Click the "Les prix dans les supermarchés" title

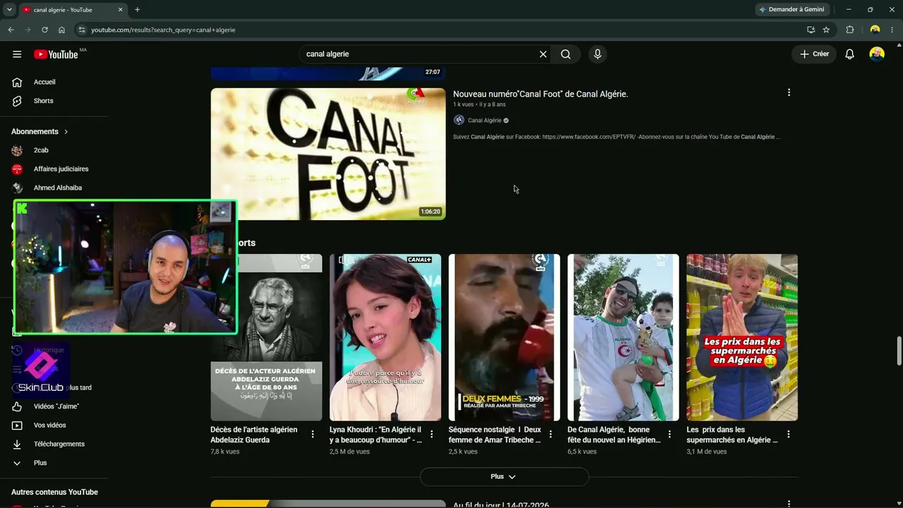[x=732, y=435]
